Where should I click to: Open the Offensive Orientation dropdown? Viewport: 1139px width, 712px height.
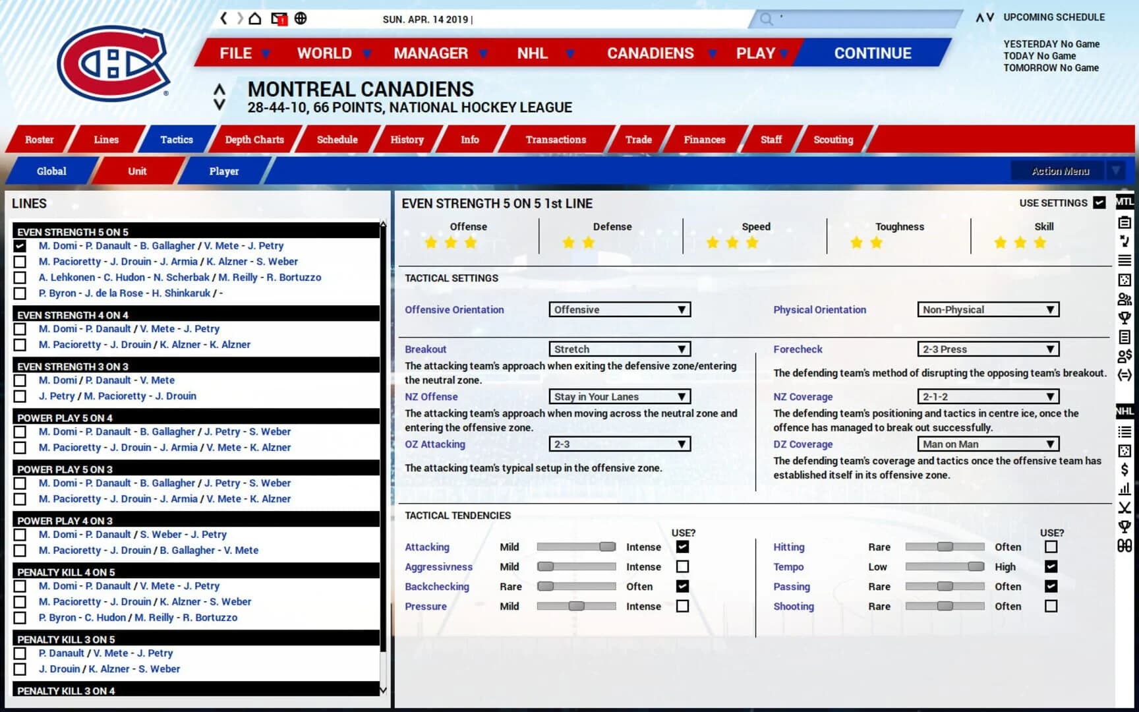[619, 309]
